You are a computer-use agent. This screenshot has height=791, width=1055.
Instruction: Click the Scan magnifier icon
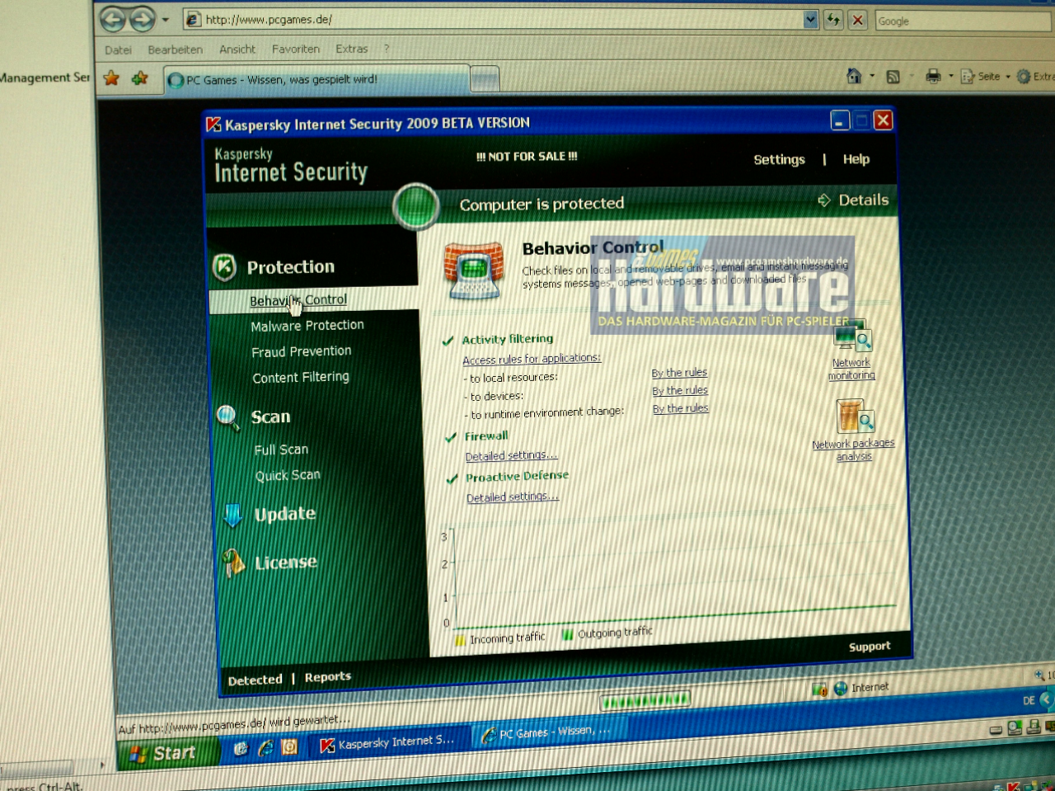(x=227, y=418)
